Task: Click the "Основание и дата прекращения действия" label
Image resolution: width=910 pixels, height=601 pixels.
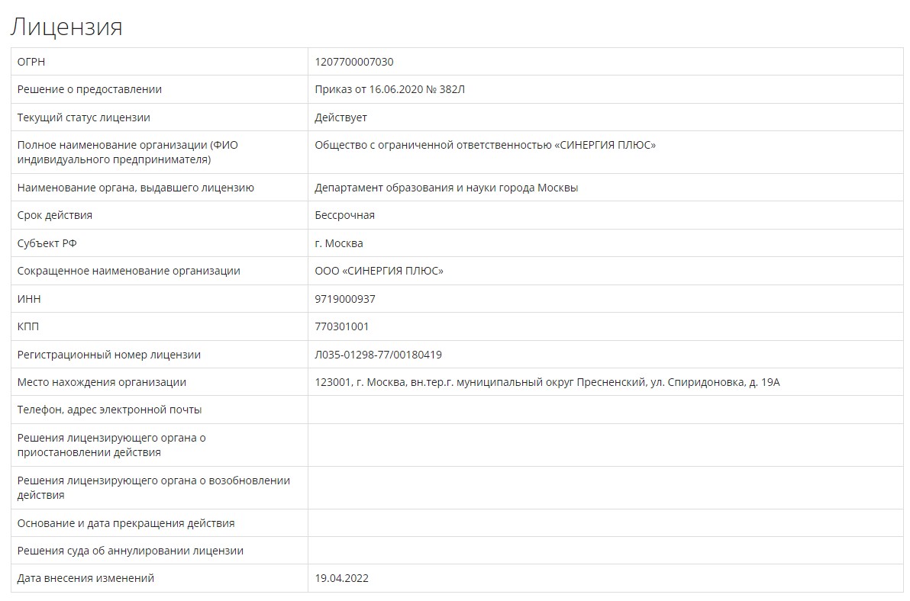Action: pyautogui.click(x=126, y=523)
